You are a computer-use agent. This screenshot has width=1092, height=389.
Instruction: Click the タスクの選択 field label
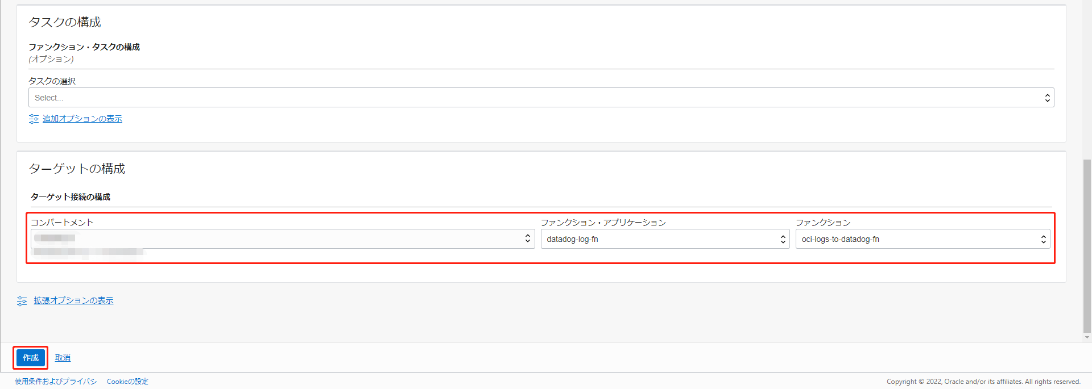52,81
